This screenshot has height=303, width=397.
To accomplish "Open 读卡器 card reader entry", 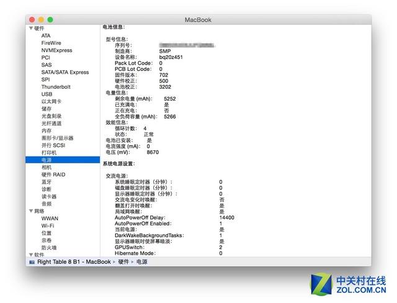I will point(49,196).
